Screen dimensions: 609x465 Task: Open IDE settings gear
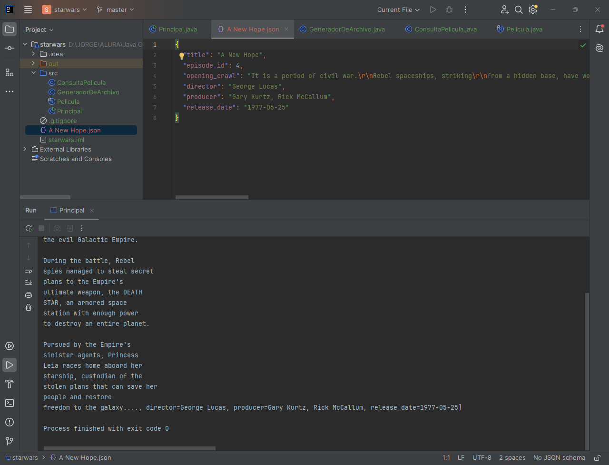533,10
